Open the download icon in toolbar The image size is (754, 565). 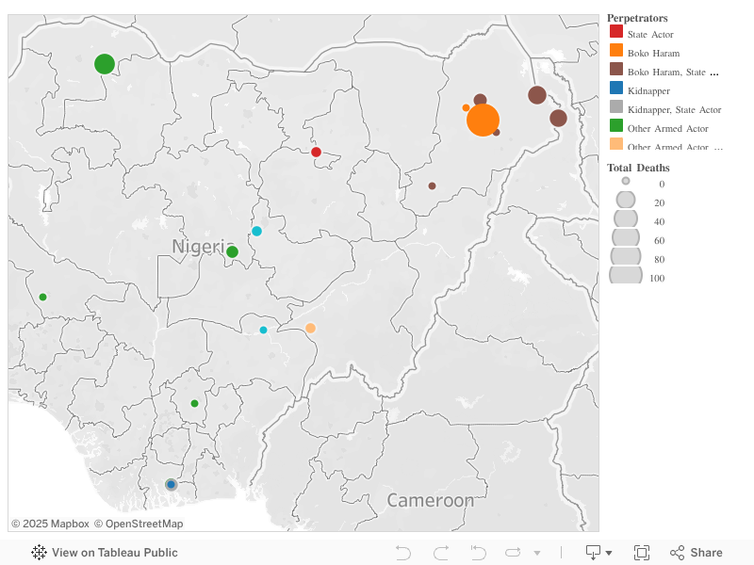[594, 553]
